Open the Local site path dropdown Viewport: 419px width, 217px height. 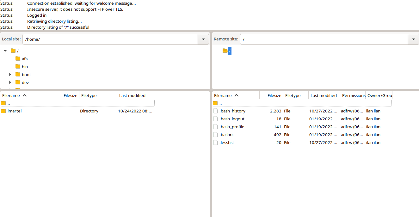tap(203, 39)
